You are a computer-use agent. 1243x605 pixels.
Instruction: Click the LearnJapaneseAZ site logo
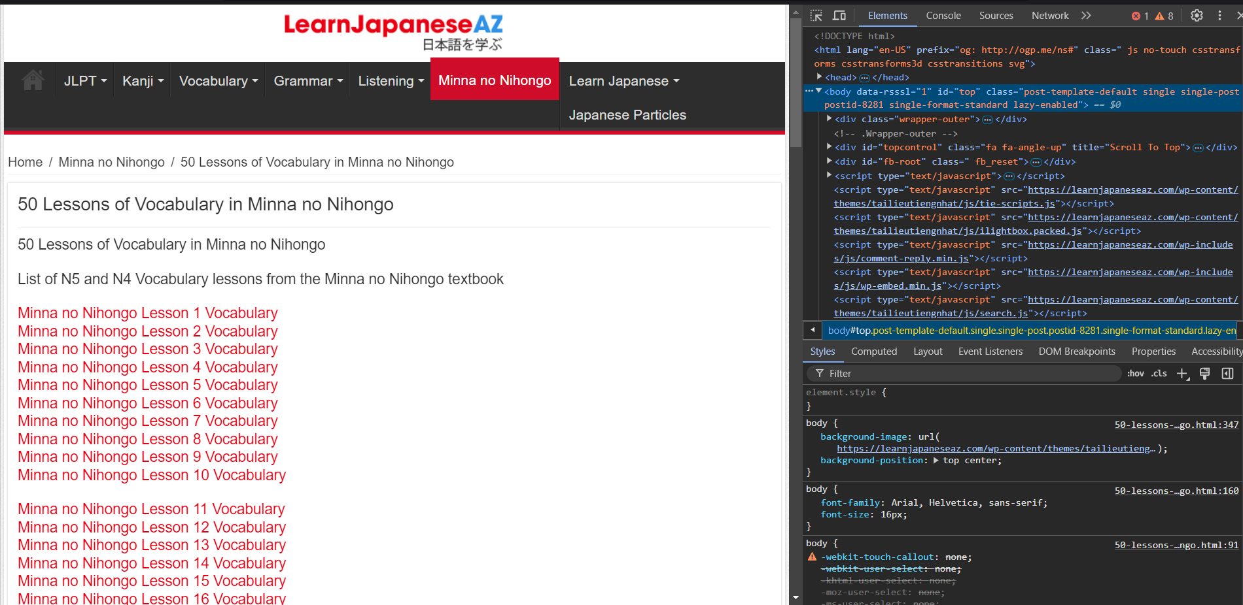394,32
